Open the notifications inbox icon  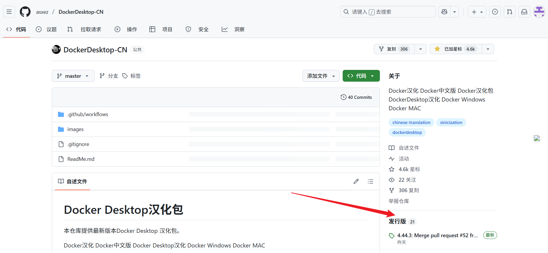click(x=524, y=12)
